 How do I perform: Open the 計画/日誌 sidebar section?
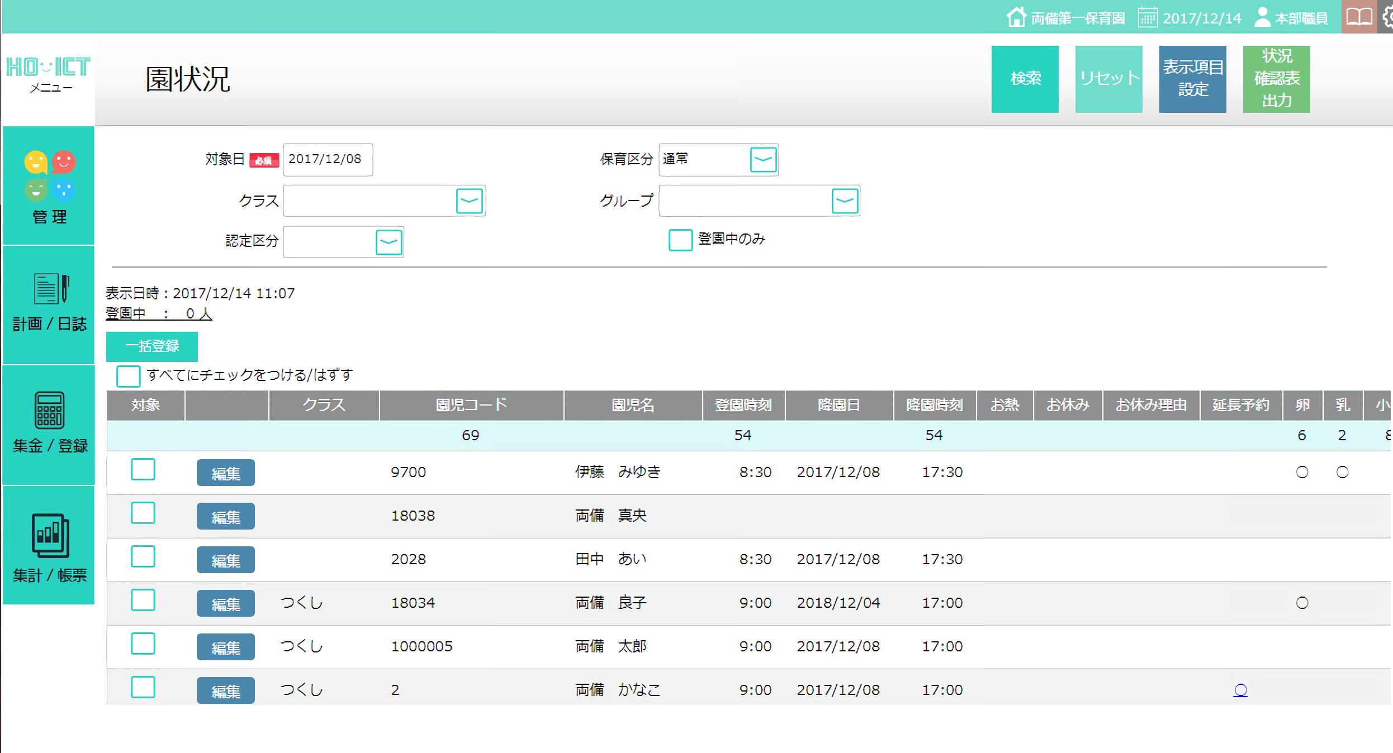[49, 305]
